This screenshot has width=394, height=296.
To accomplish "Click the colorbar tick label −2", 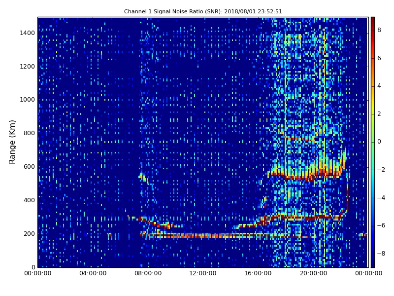I will (381, 170).
